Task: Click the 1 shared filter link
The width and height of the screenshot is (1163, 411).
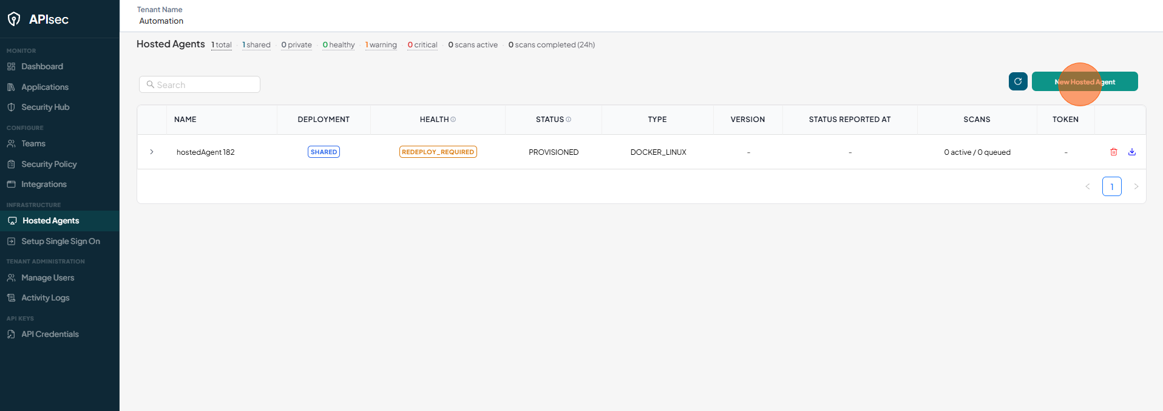Action: click(256, 45)
